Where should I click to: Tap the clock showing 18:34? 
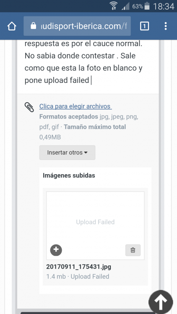click(164, 7)
